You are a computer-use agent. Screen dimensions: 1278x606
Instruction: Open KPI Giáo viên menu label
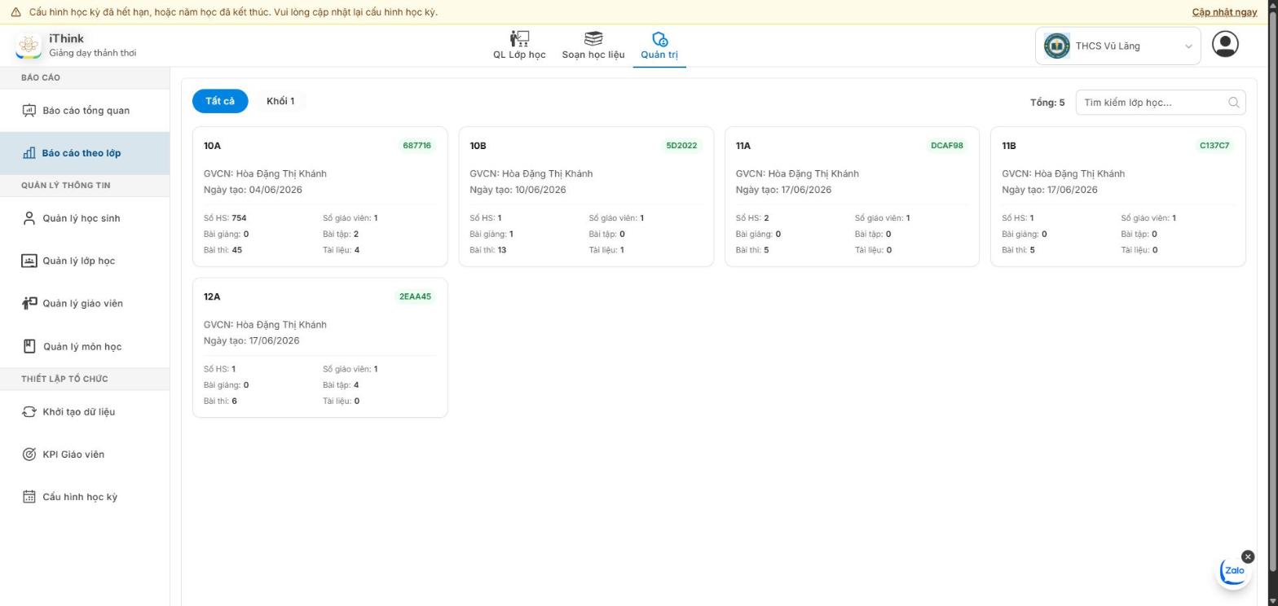click(73, 455)
